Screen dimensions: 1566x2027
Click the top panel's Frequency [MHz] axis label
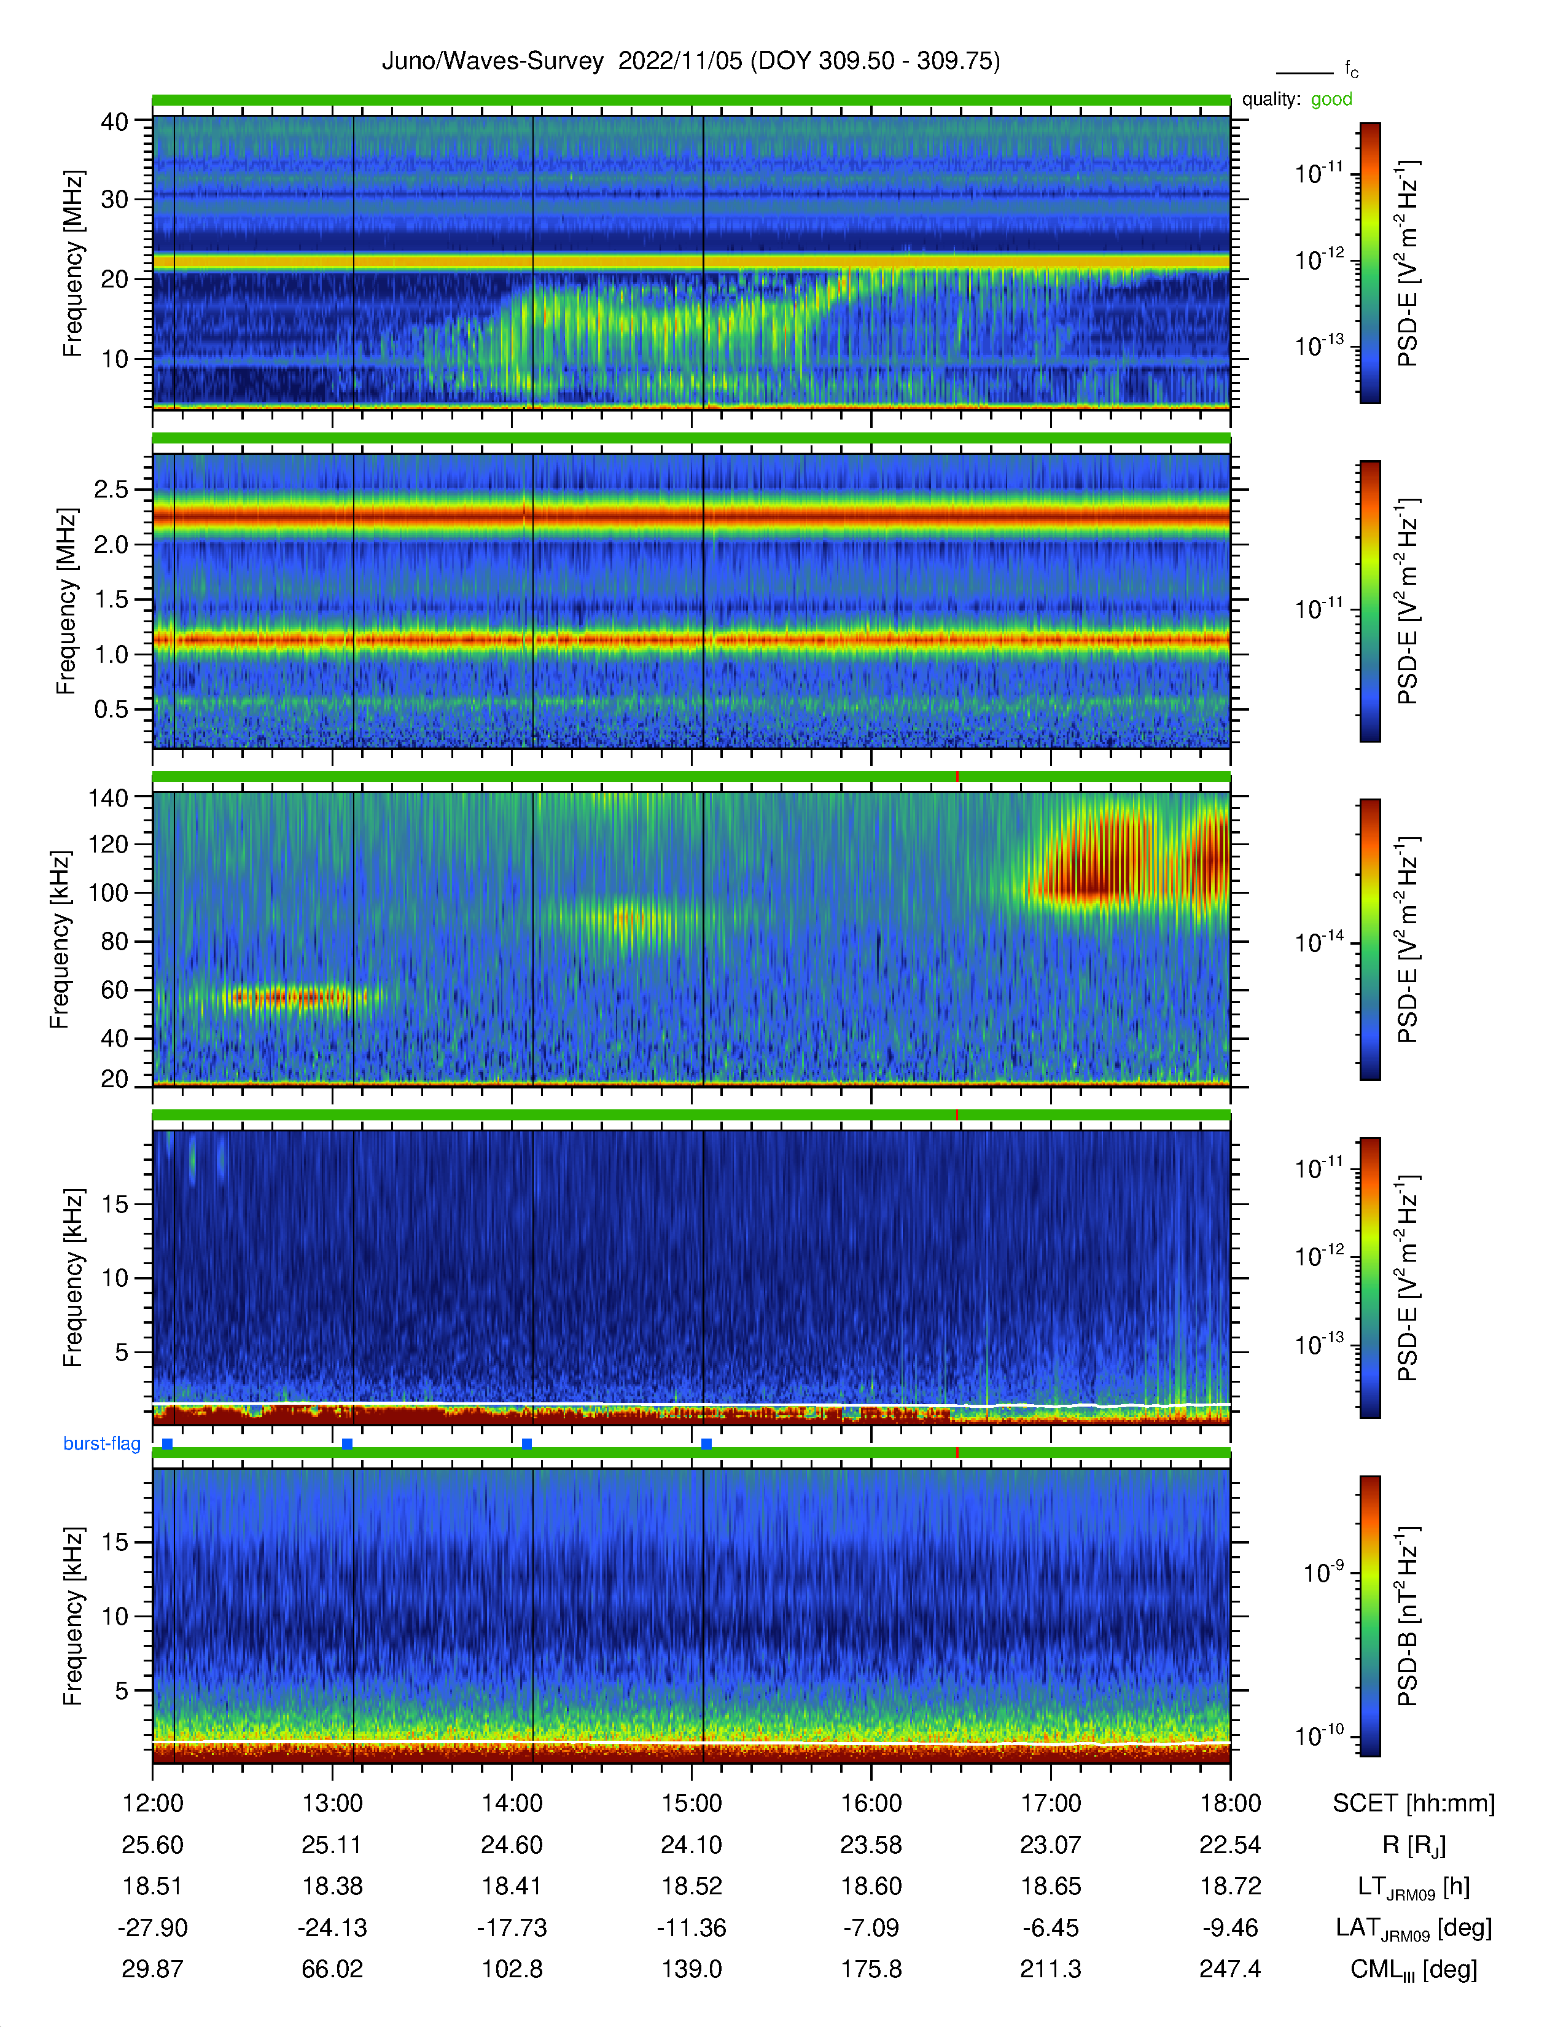pyautogui.click(x=72, y=263)
